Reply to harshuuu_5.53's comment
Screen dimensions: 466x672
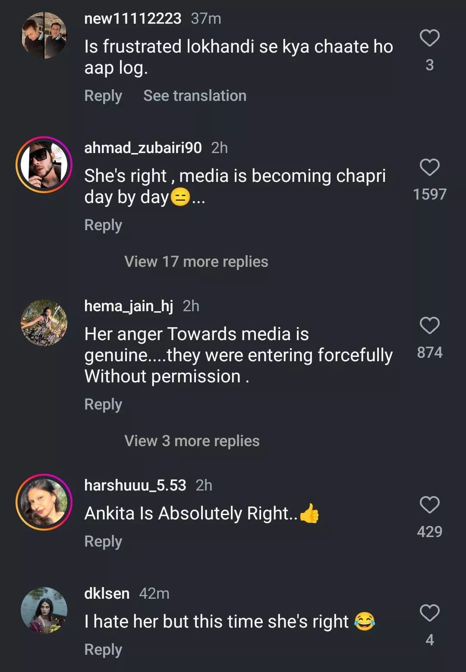tap(103, 541)
